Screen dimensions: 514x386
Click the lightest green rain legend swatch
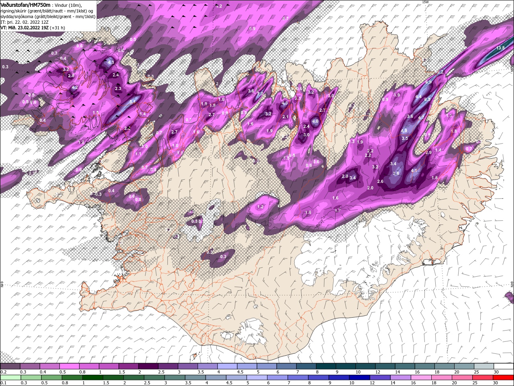coord(10,377)
